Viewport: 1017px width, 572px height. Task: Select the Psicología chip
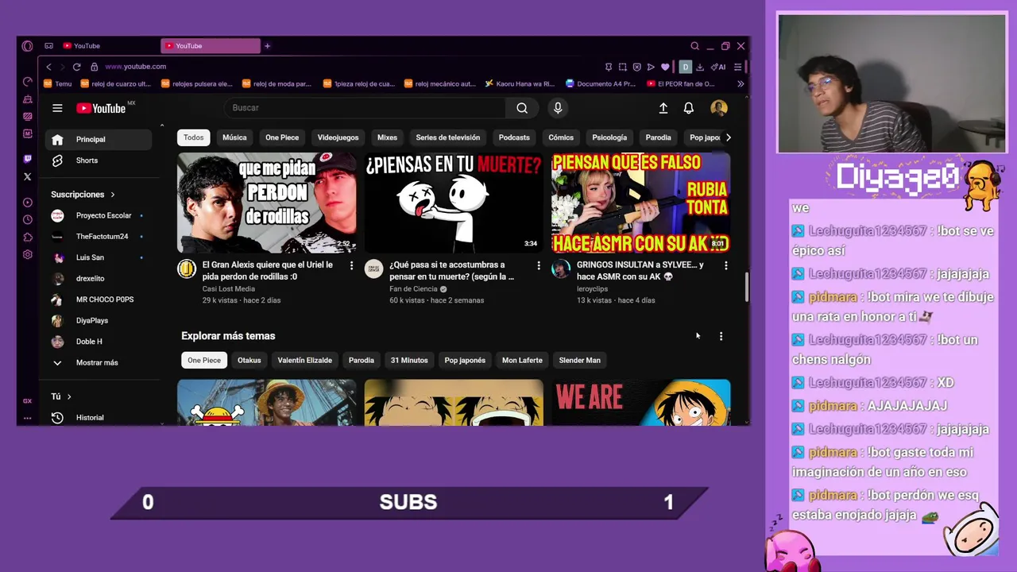(x=609, y=137)
